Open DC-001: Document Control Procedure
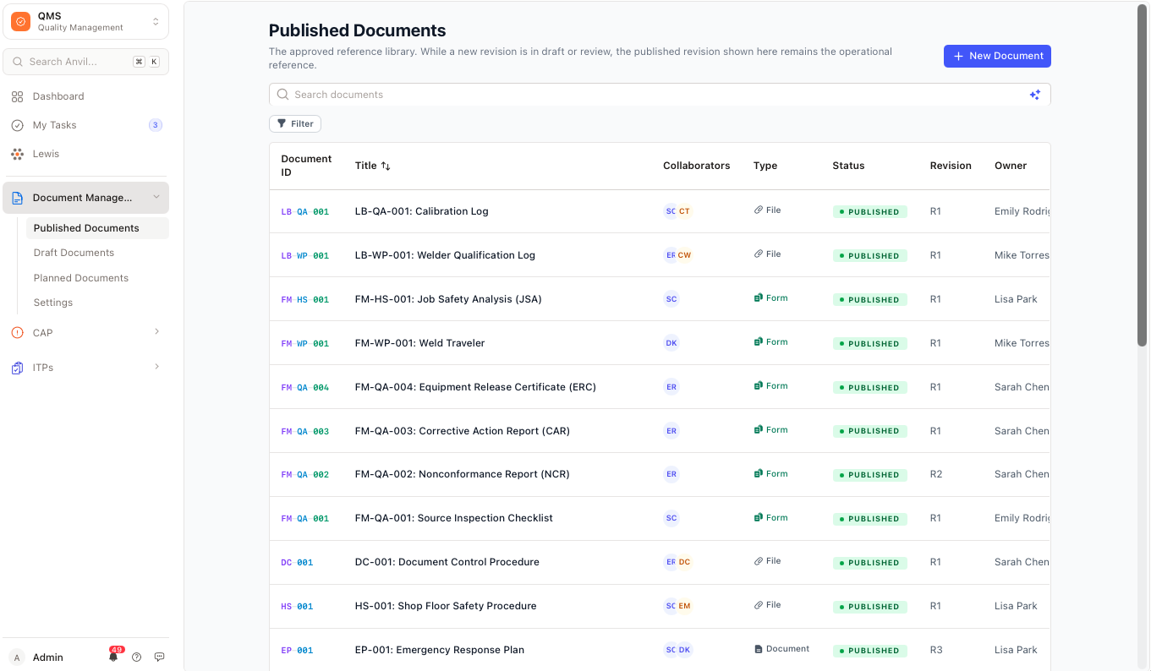 pos(447,562)
